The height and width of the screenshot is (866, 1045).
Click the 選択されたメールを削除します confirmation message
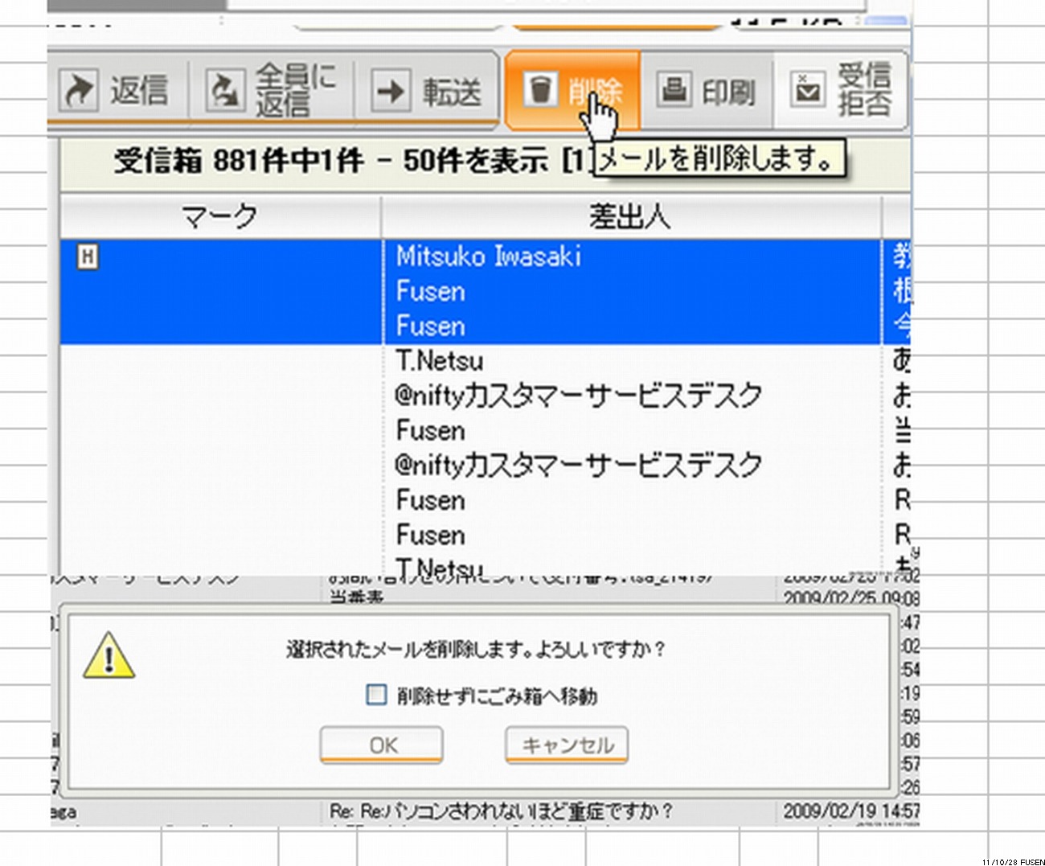476,649
